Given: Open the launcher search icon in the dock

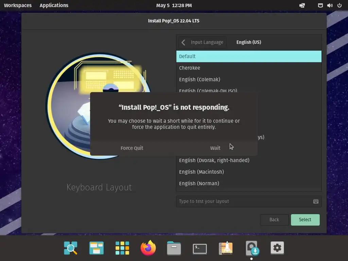Looking at the screenshot, I should [71, 248].
